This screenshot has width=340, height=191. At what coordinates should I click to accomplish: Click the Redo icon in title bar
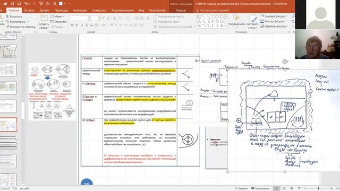34,4
